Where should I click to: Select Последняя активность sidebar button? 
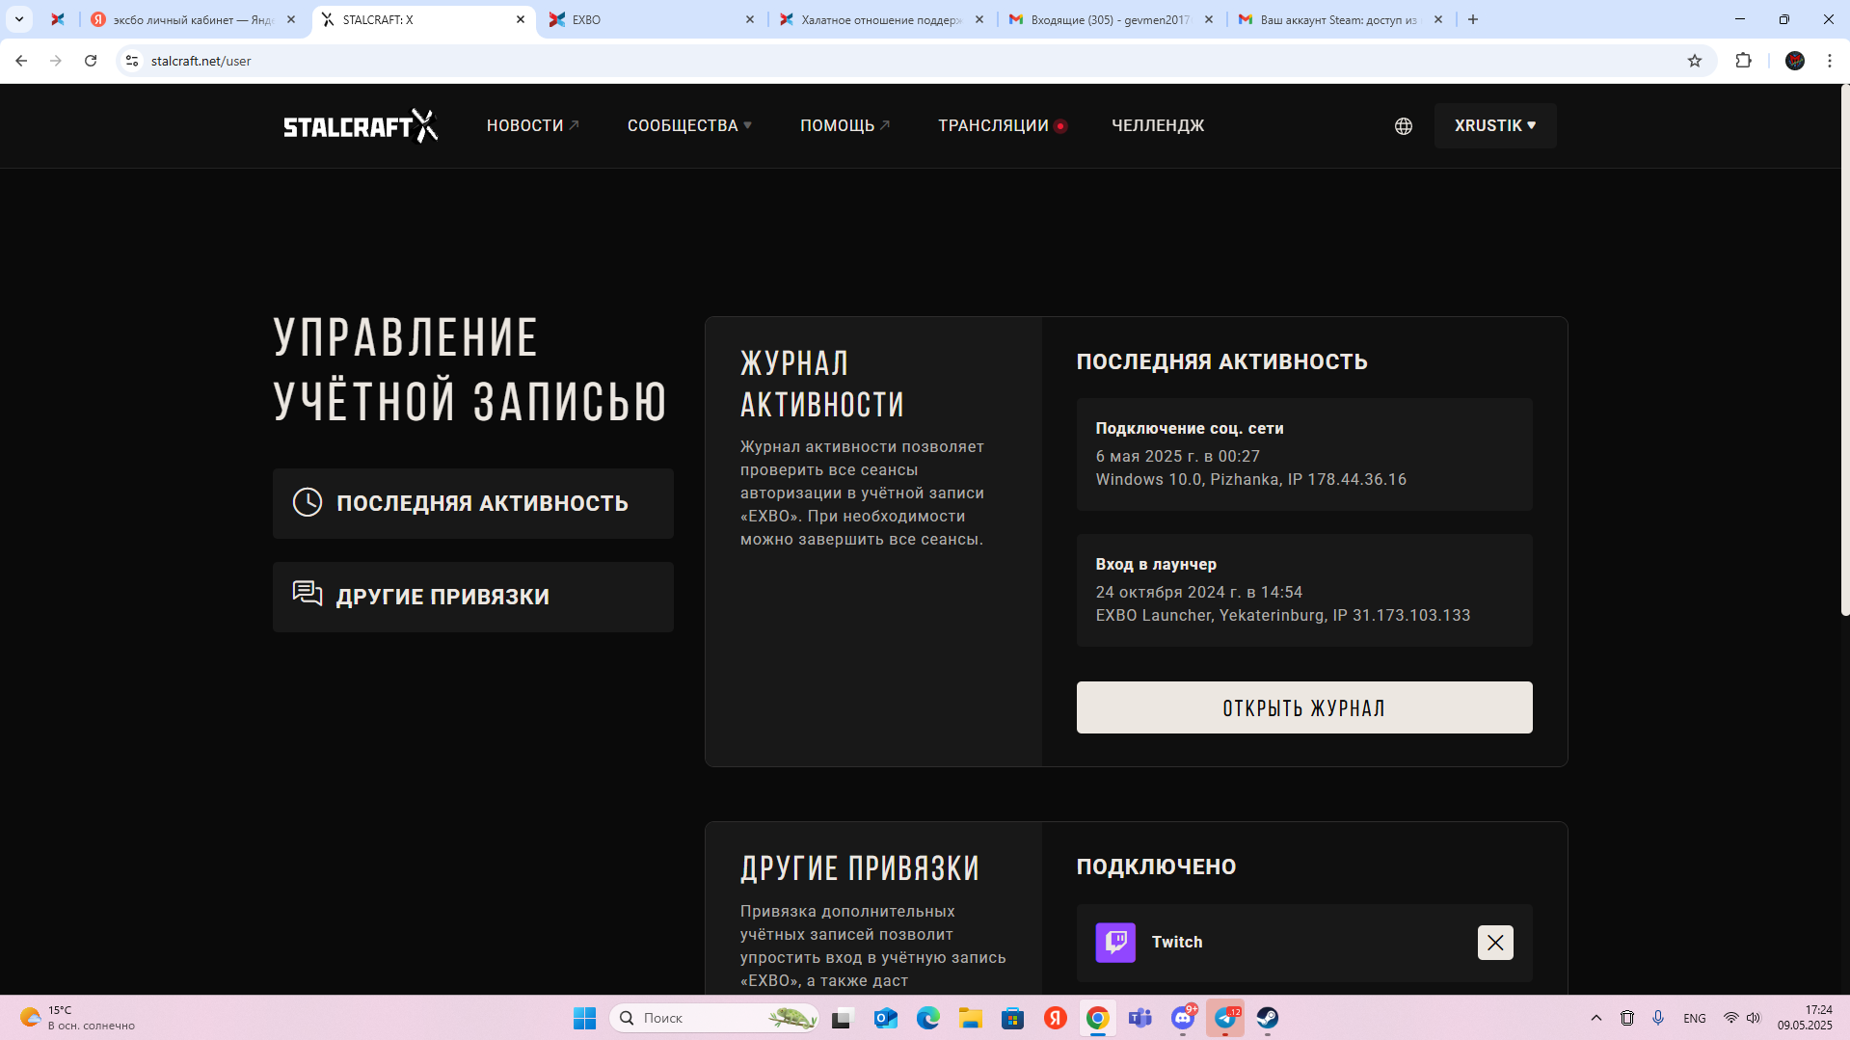pos(473,503)
